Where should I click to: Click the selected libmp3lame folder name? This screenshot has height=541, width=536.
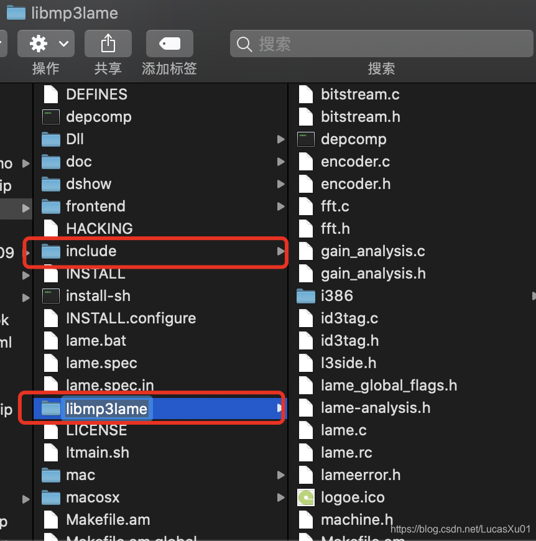[106, 409]
